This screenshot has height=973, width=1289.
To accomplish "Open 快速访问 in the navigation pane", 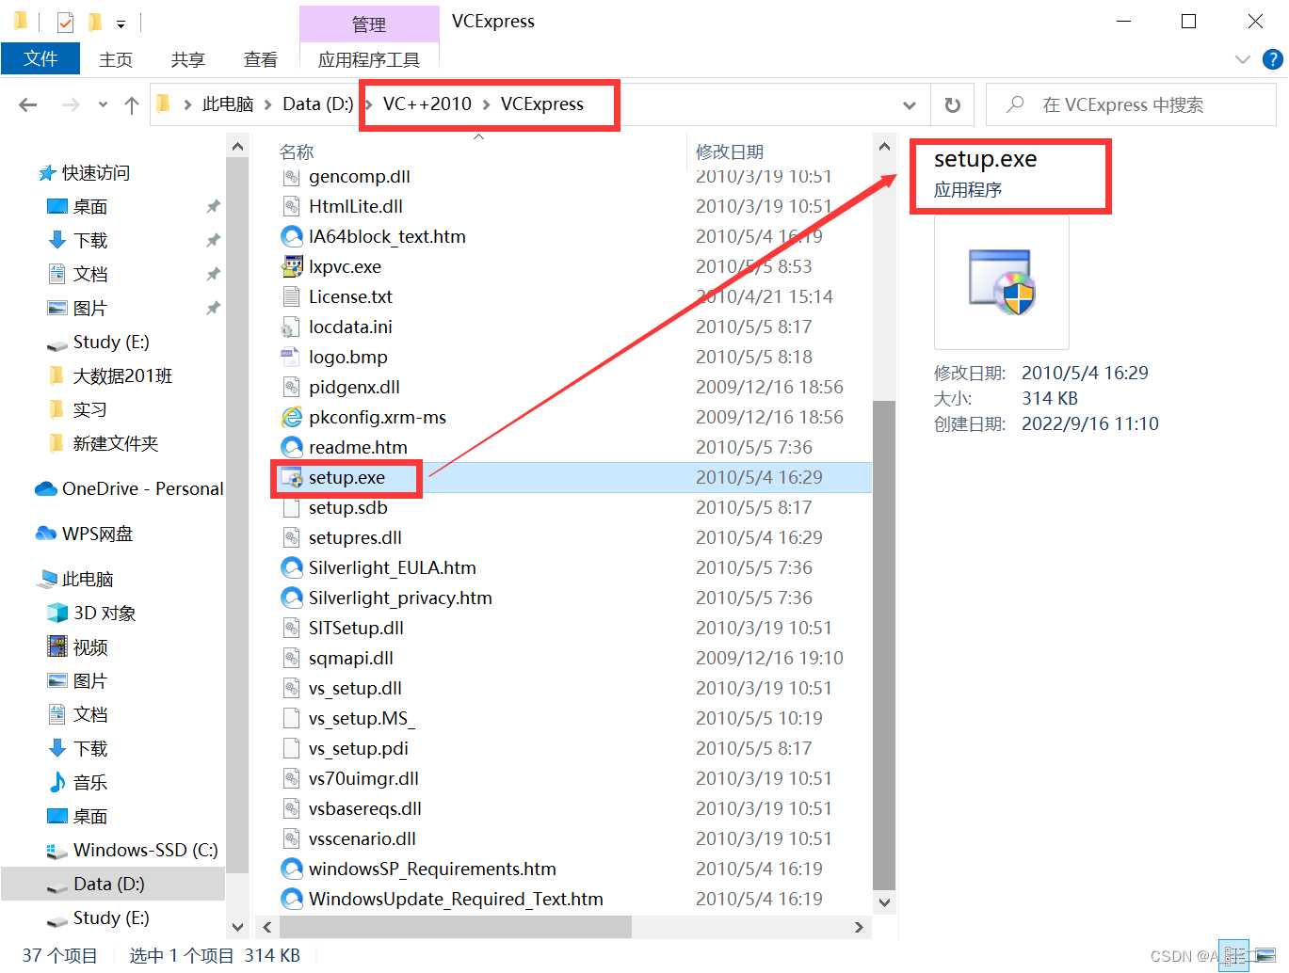I will coord(95,172).
